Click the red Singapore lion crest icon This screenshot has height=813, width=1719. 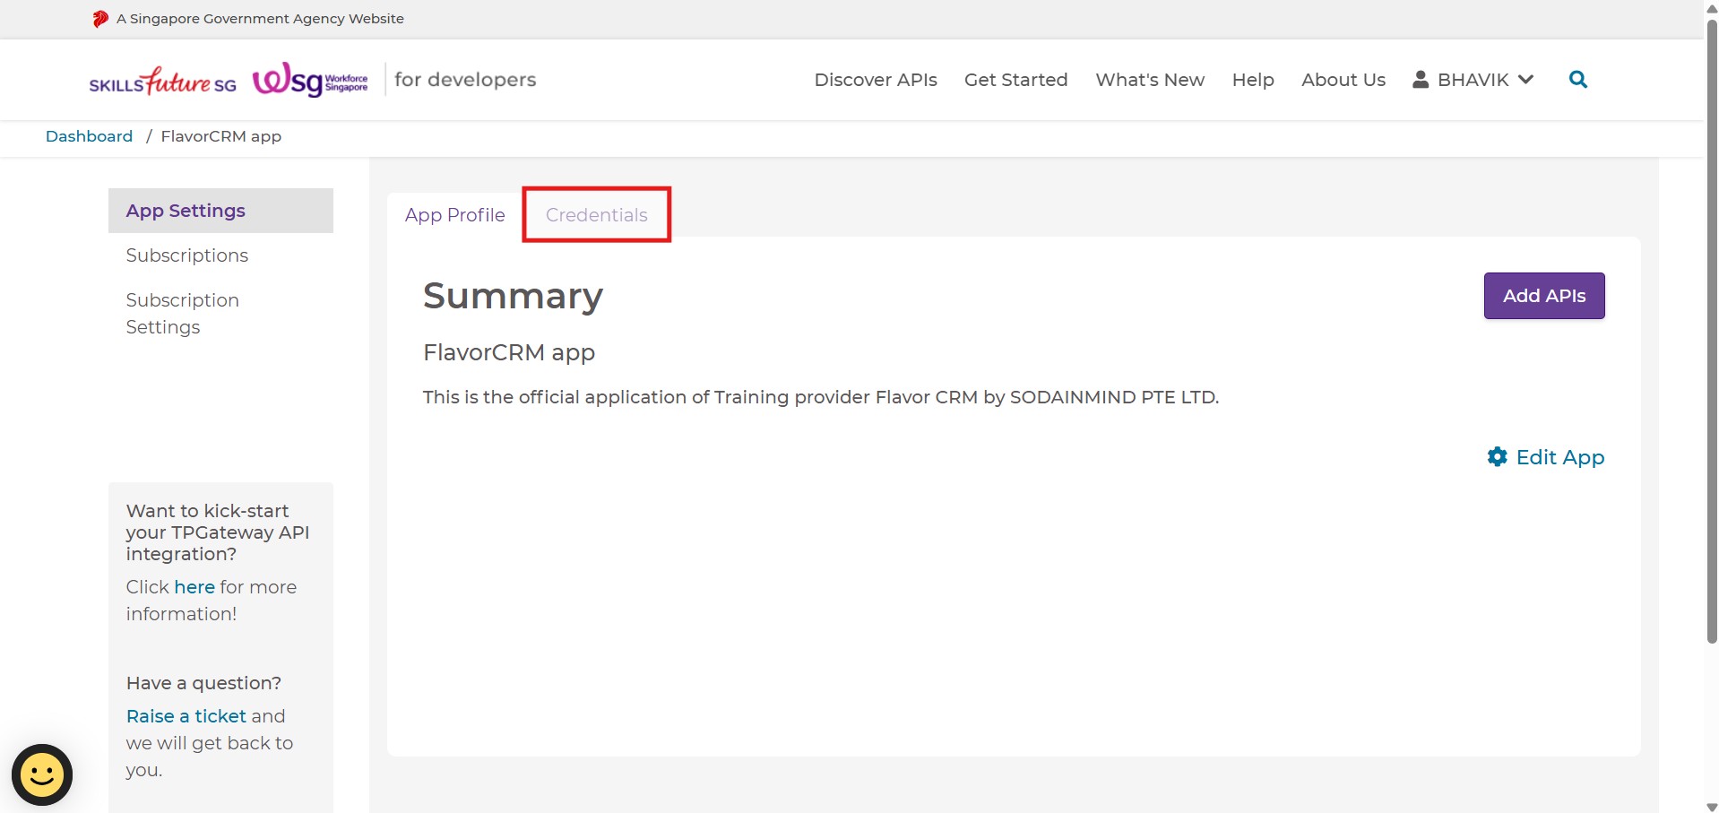(x=100, y=19)
